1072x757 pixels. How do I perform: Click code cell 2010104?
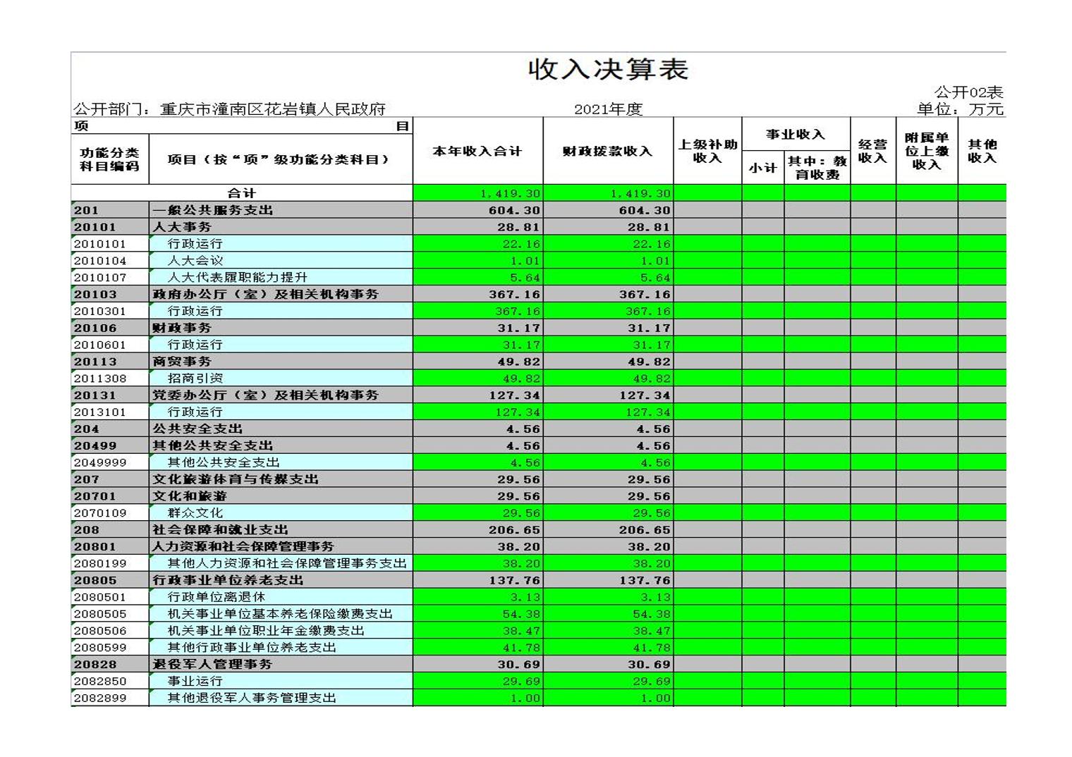[x=110, y=261]
